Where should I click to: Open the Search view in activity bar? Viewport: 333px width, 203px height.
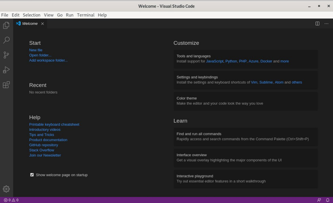pos(6,40)
